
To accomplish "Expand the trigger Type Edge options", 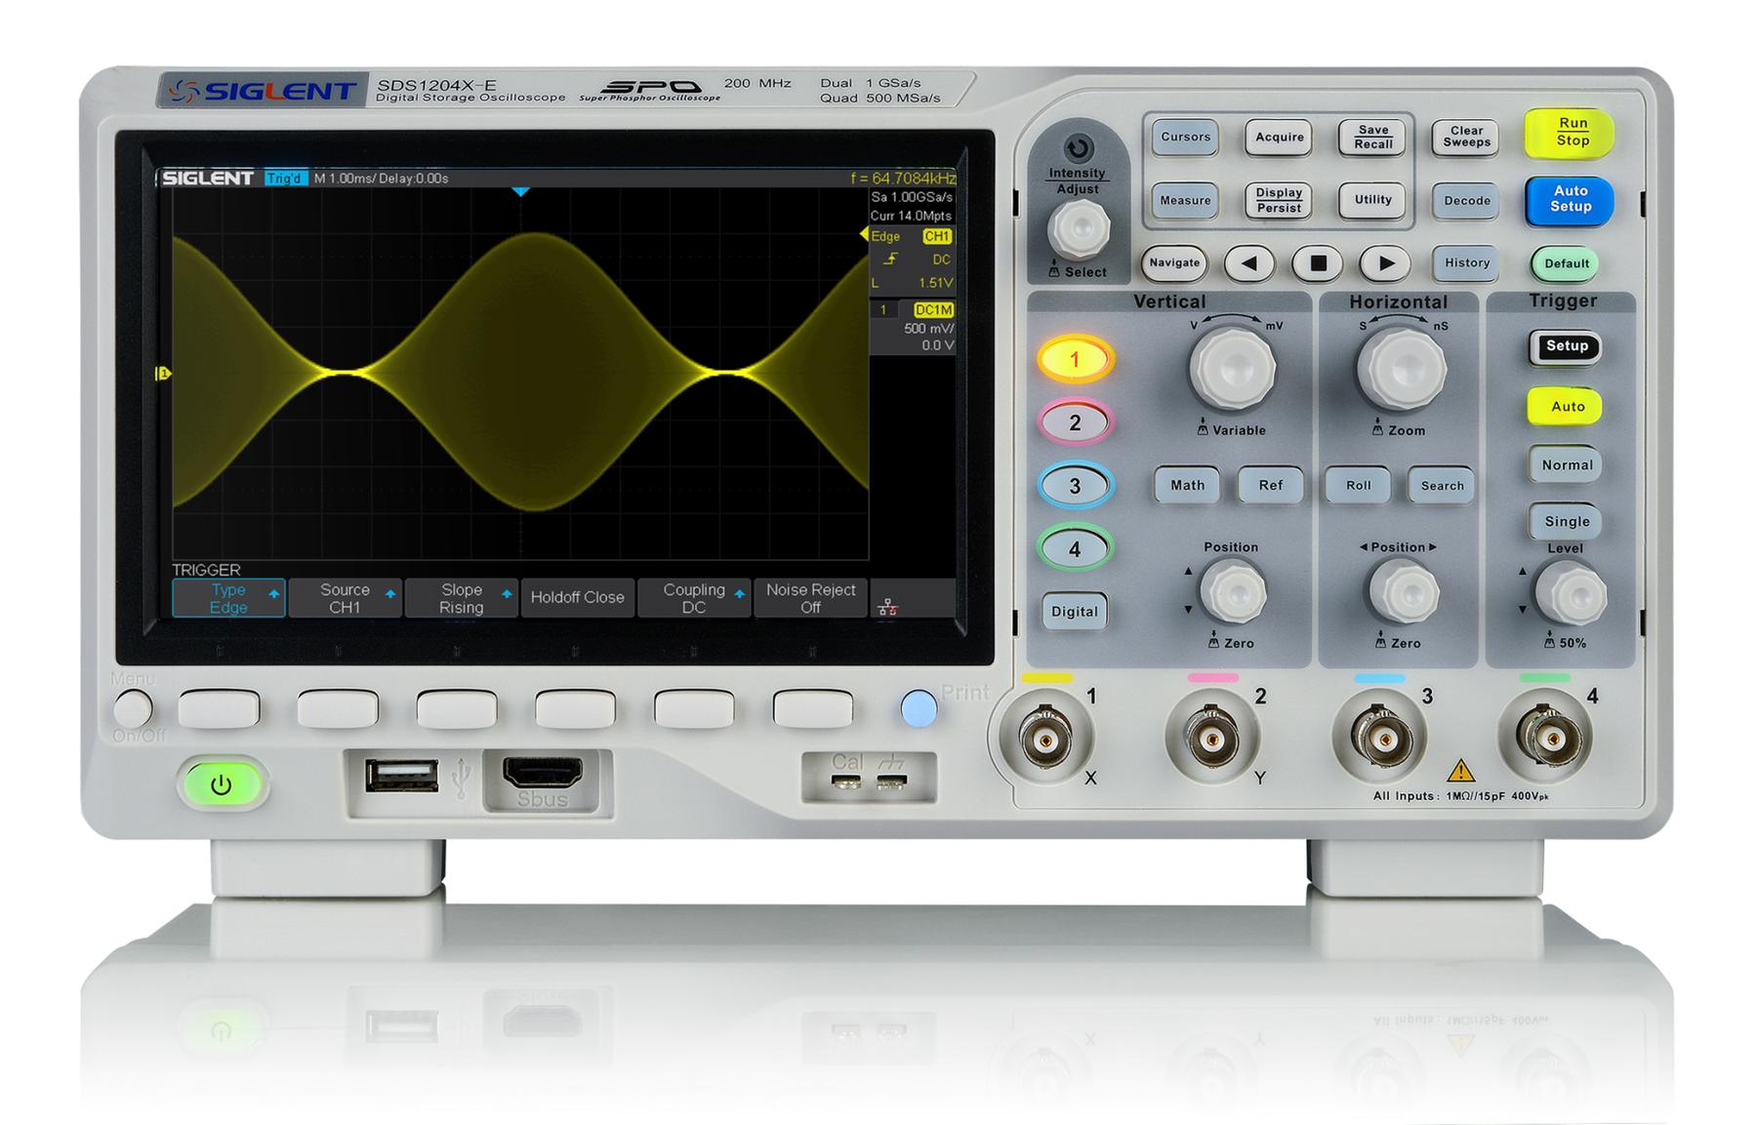I will coord(227,597).
